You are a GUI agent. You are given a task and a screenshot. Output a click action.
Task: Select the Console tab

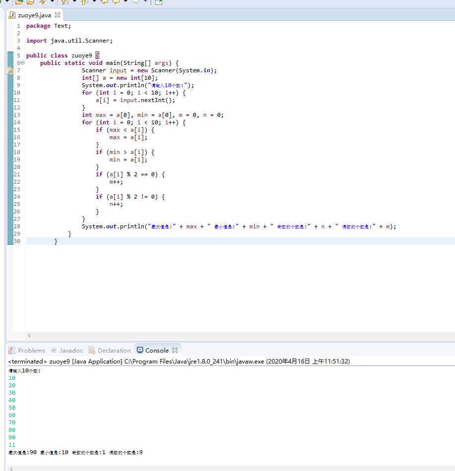coord(157,350)
